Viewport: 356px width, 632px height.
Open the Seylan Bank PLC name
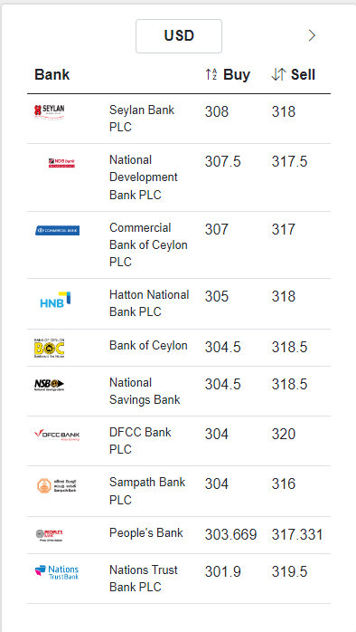(142, 118)
